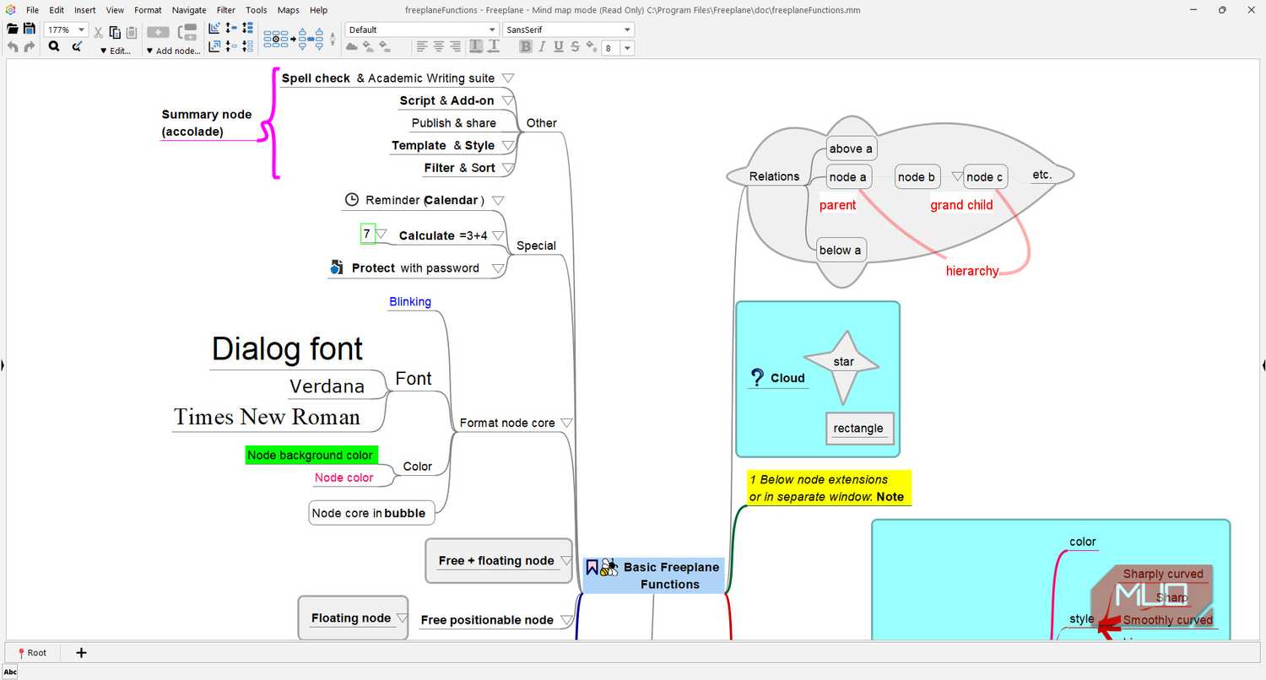
Task: Expand the right side panel arrow
Action: (x=1263, y=365)
